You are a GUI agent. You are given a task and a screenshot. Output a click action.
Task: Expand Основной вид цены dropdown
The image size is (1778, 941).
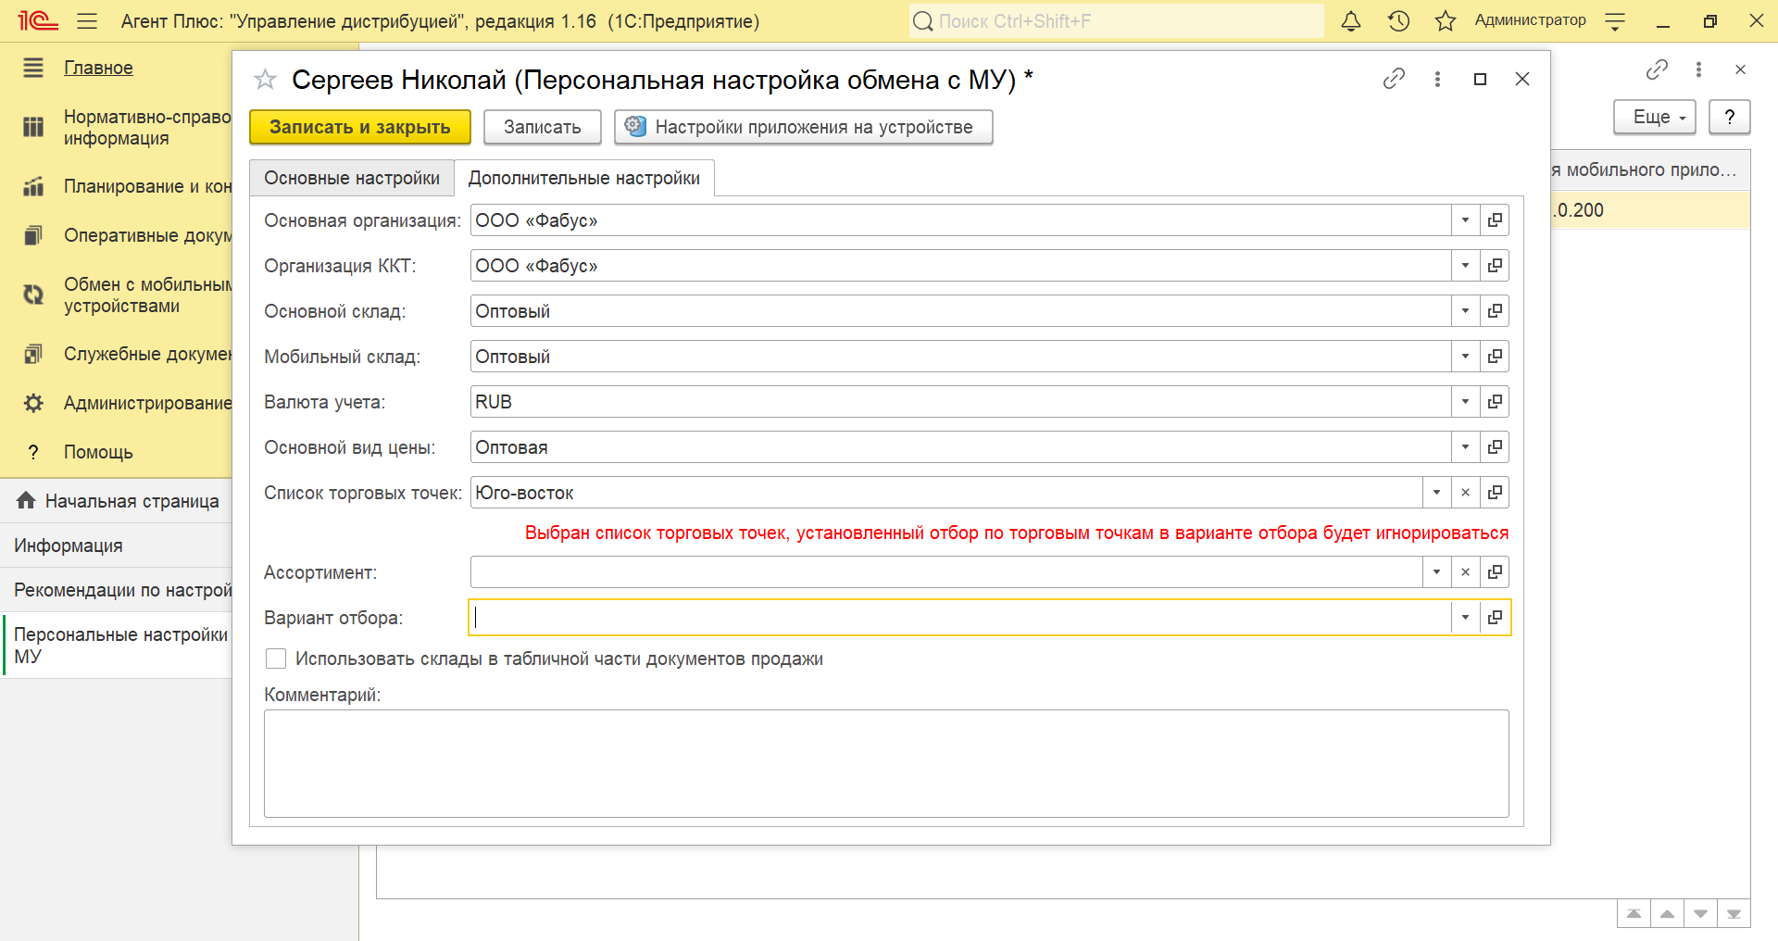pos(1465,447)
